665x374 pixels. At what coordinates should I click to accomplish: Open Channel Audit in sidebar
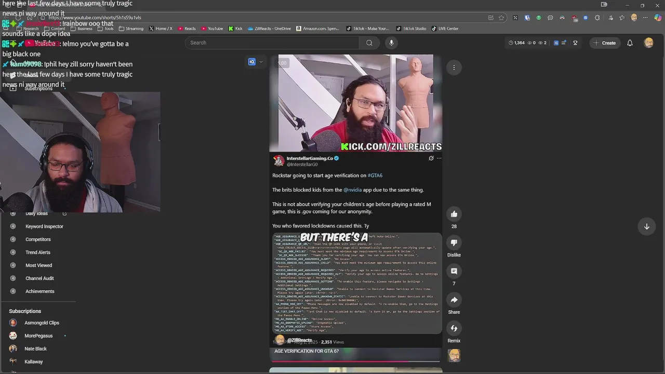39,278
